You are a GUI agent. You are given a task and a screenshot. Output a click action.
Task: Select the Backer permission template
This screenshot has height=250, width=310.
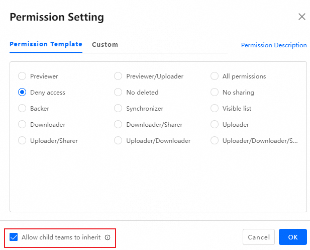tap(22, 109)
